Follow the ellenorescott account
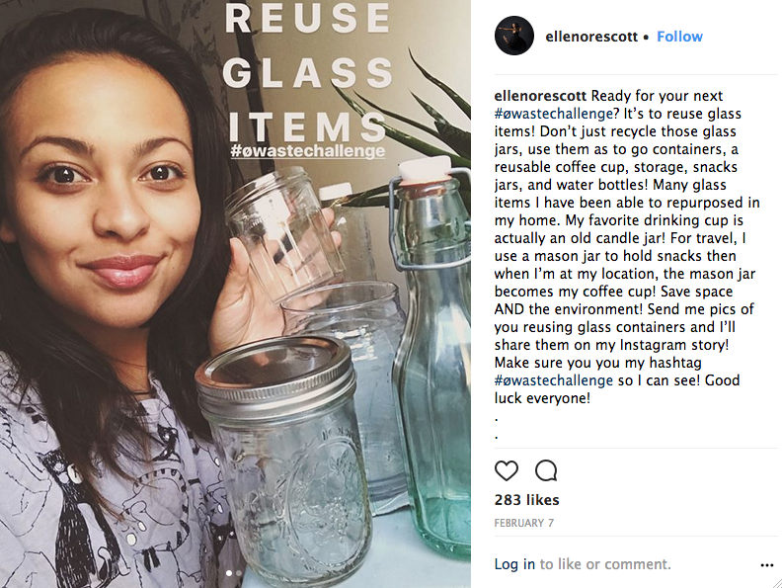Screen dimensions: 782x588 (679, 37)
